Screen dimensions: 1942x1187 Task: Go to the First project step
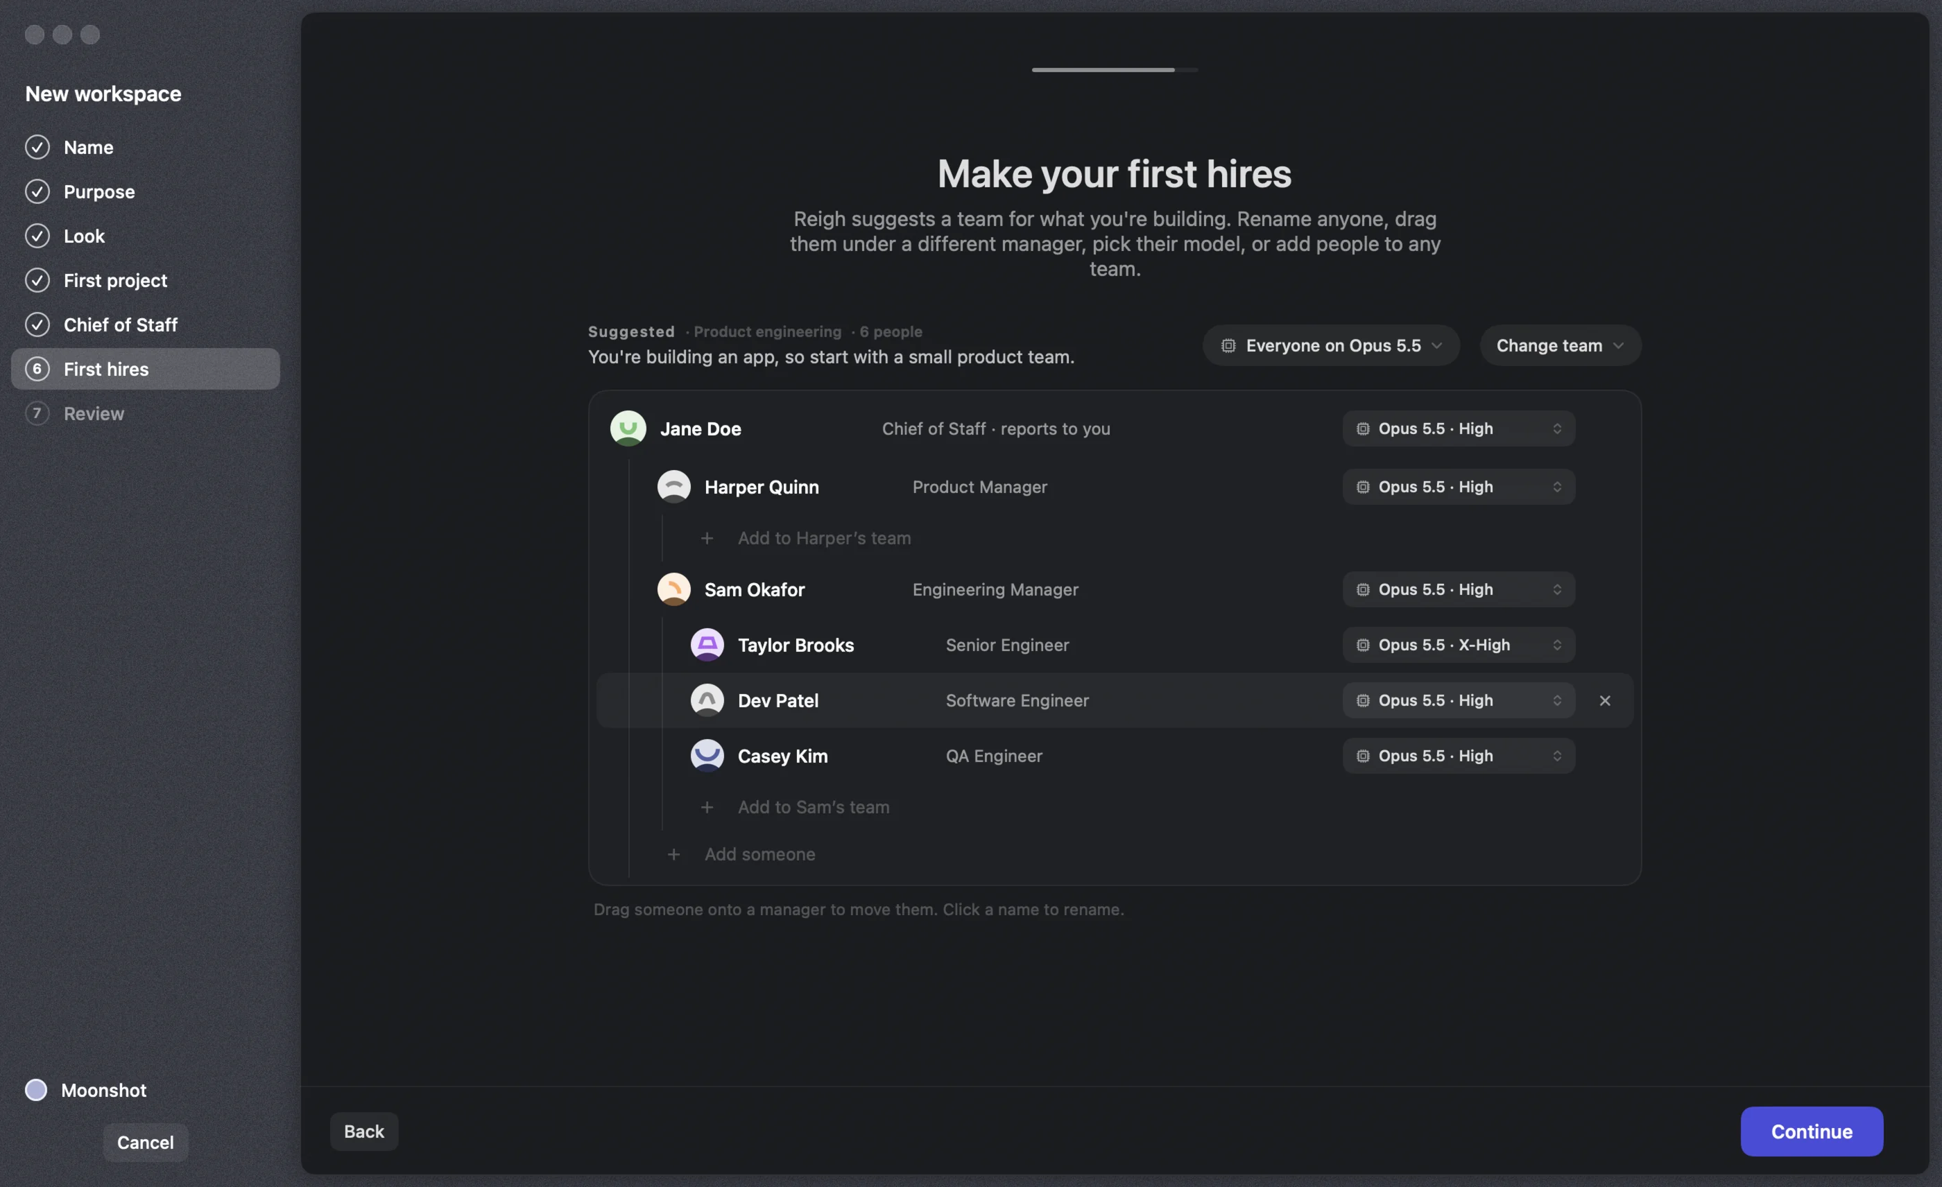pos(145,280)
